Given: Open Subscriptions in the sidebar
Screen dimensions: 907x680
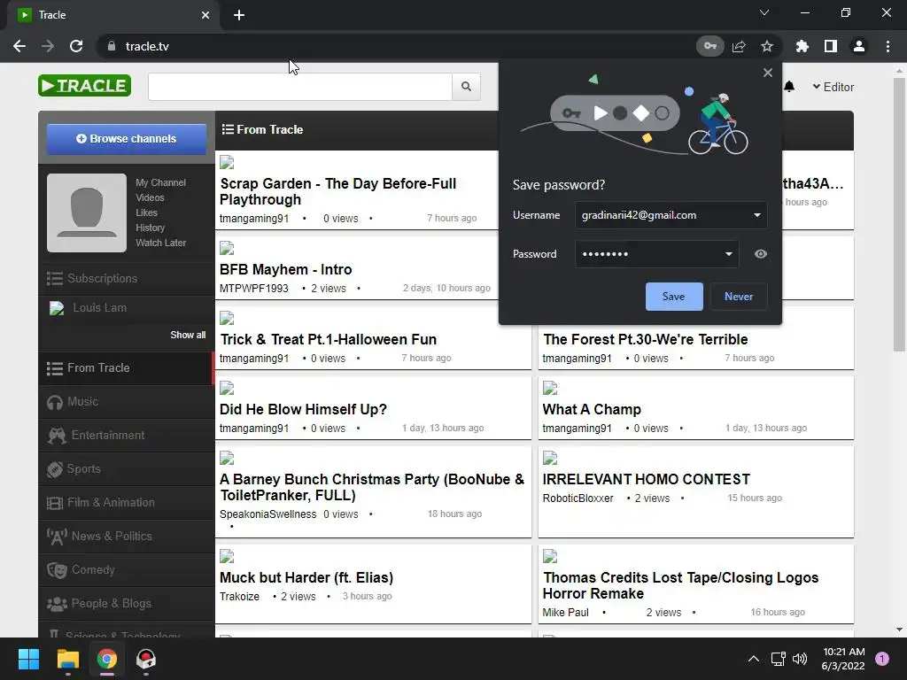Looking at the screenshot, I should (127, 279).
